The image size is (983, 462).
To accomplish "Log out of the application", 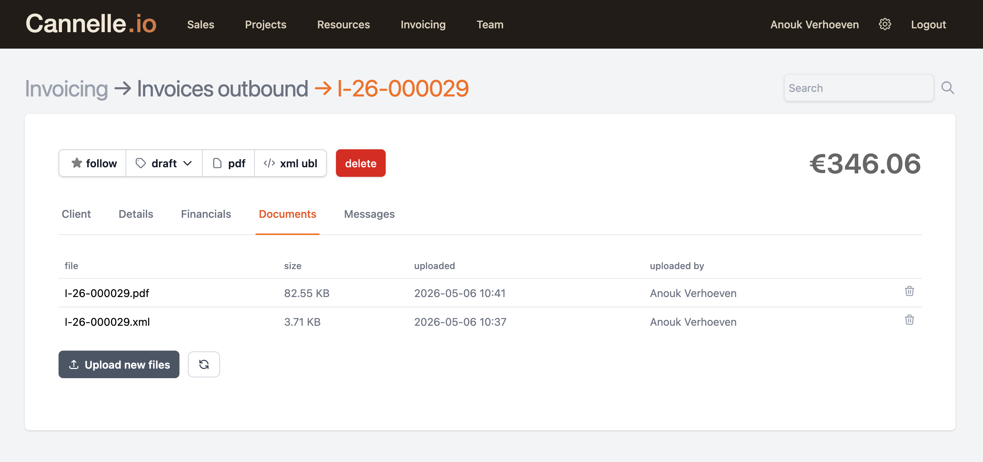I will 928,24.
